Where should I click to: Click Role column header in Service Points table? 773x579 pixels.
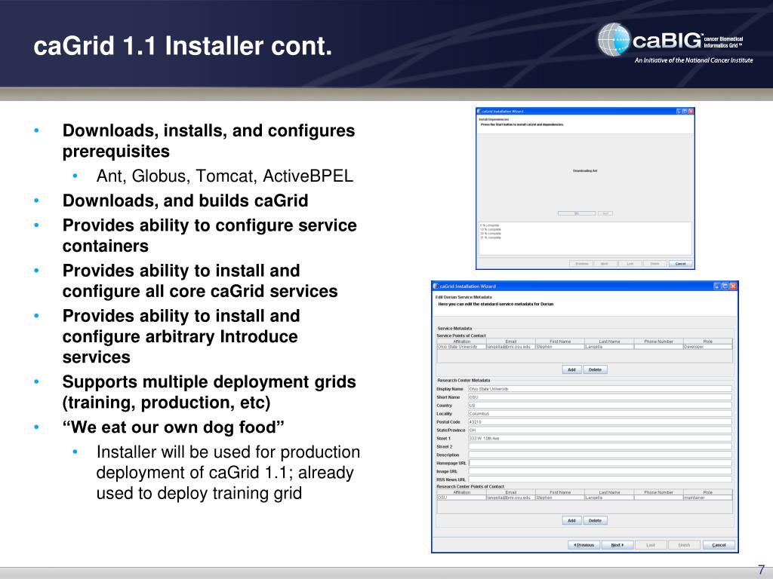pos(707,342)
